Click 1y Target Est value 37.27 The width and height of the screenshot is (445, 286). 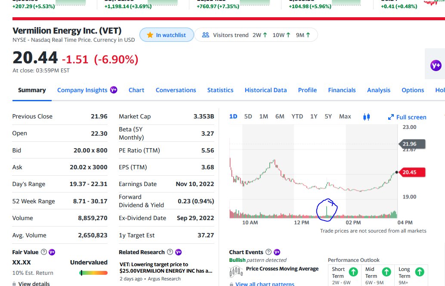tap(206, 235)
